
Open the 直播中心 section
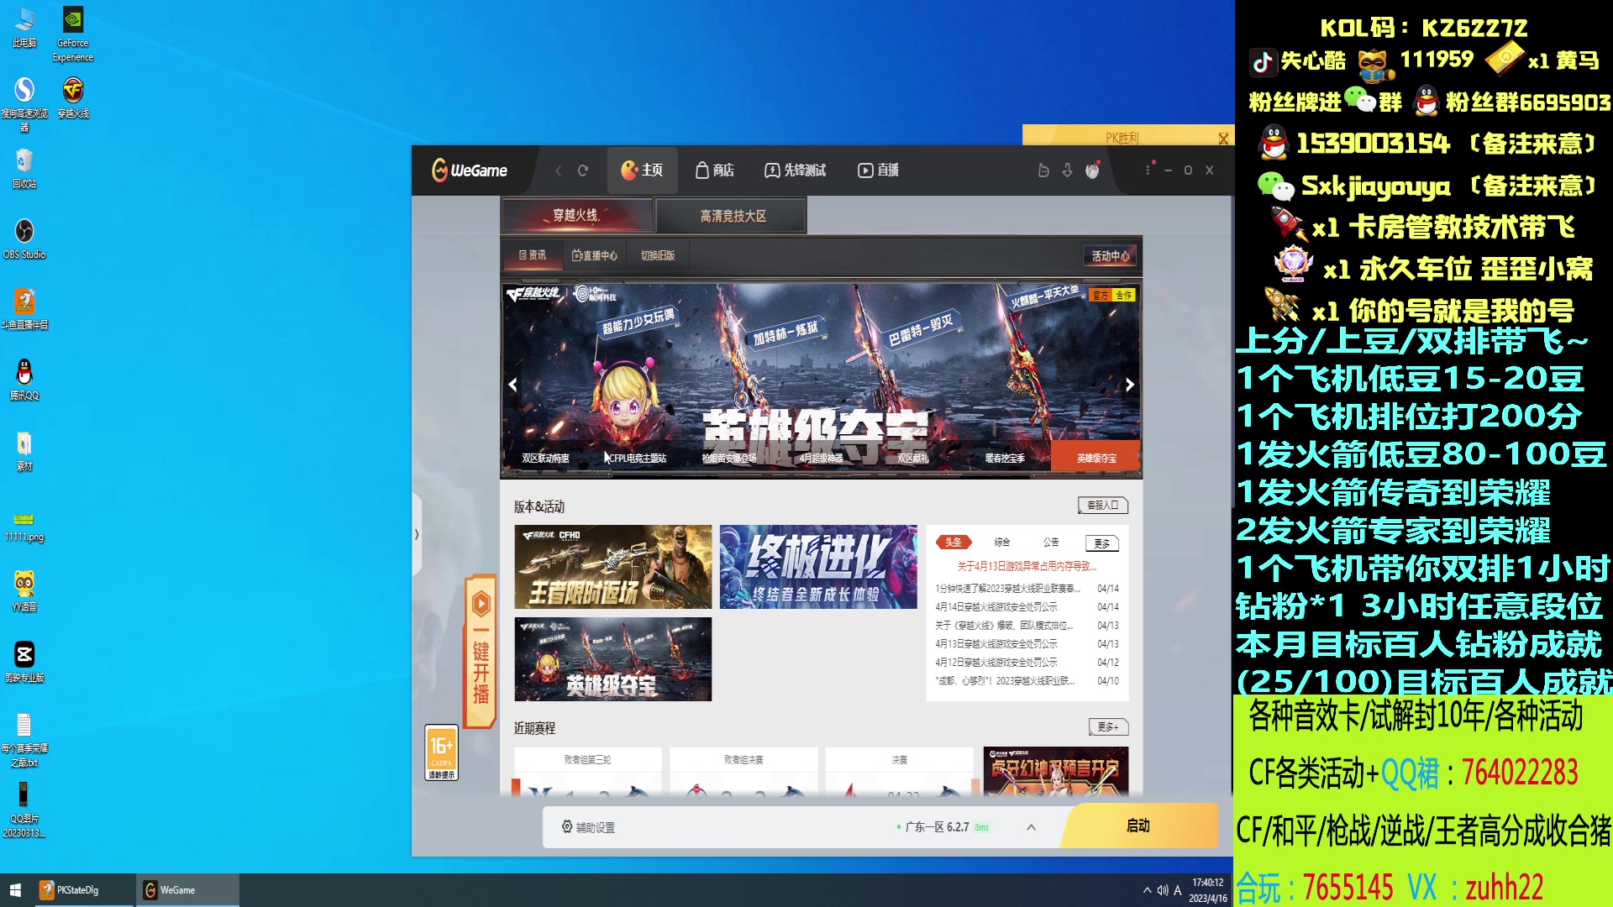click(595, 255)
